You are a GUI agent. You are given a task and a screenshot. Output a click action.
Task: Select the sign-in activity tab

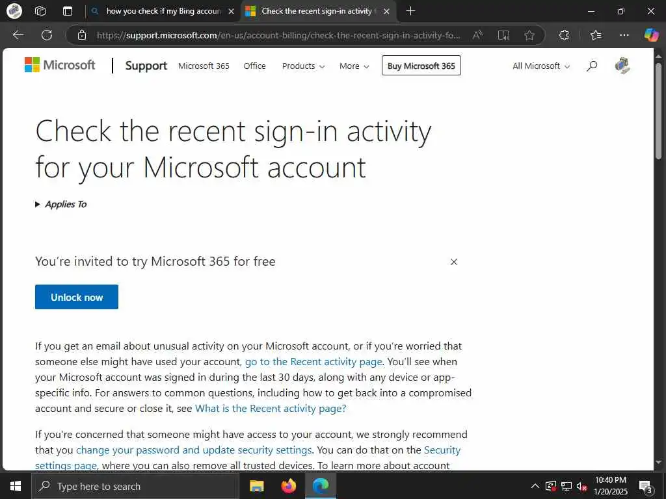click(x=317, y=11)
